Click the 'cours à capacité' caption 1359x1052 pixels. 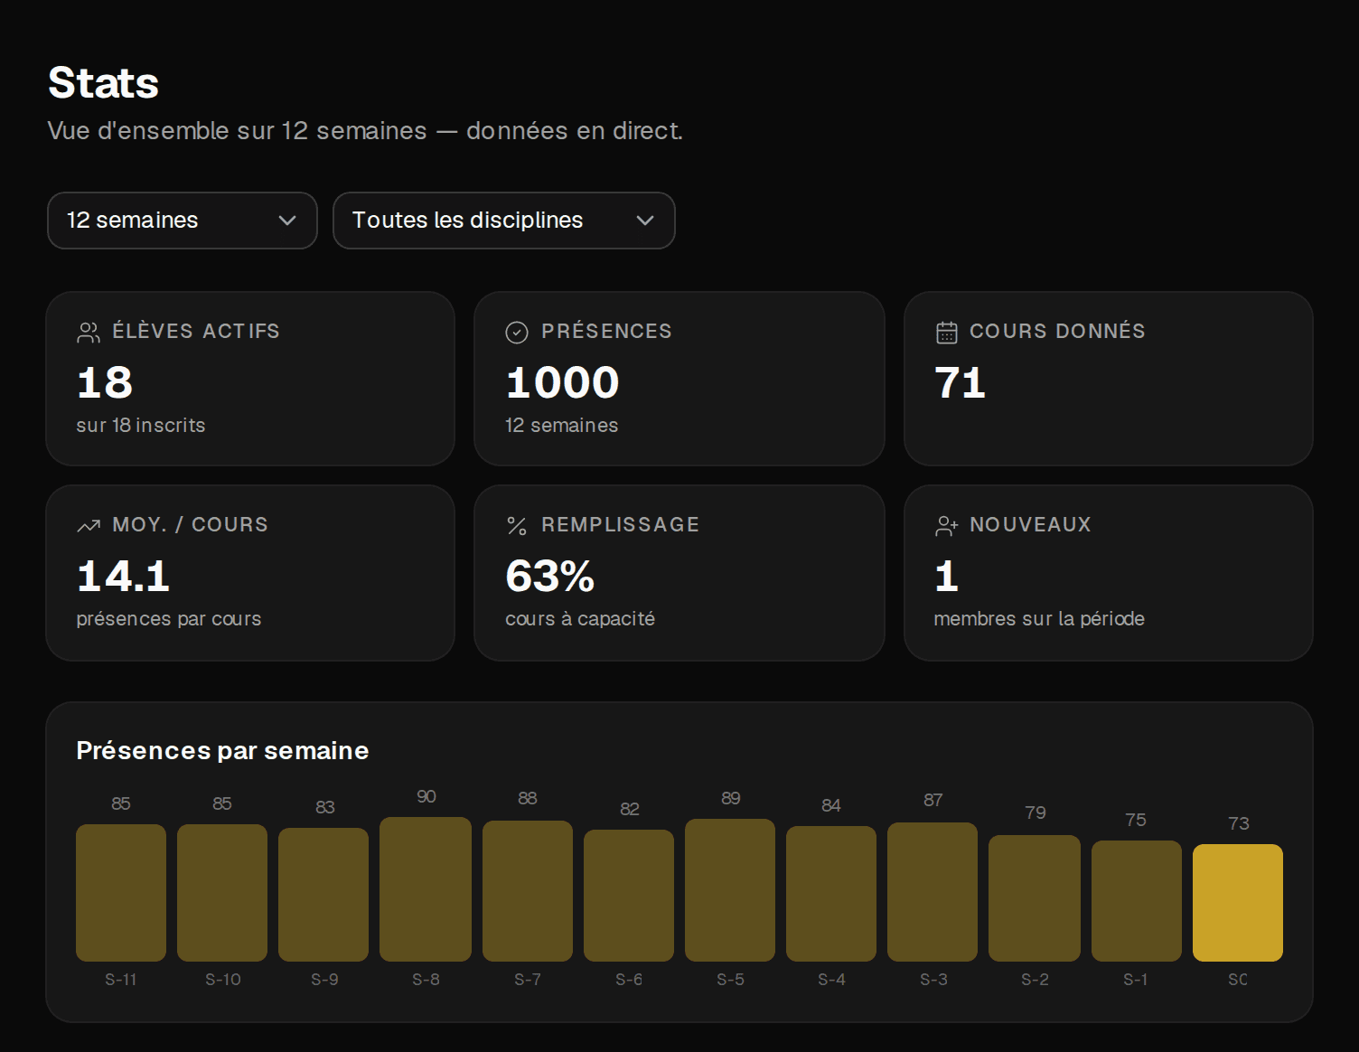pyautogui.click(x=580, y=618)
